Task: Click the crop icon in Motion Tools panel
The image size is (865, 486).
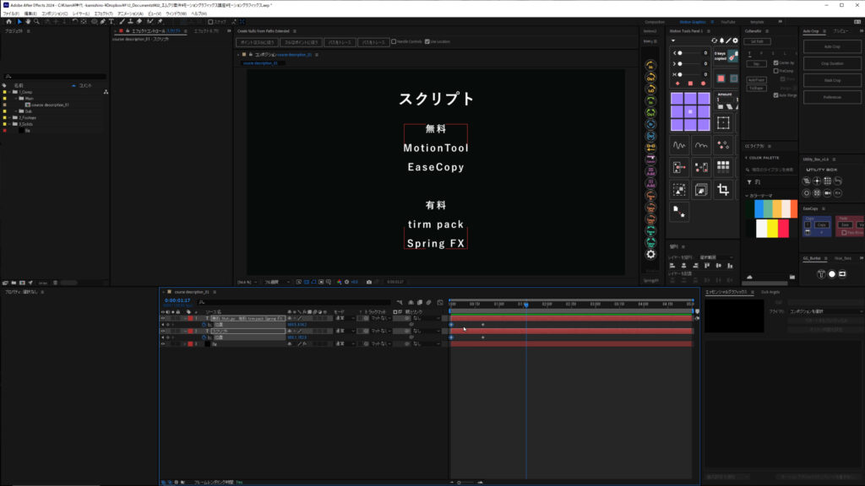Action: [723, 190]
